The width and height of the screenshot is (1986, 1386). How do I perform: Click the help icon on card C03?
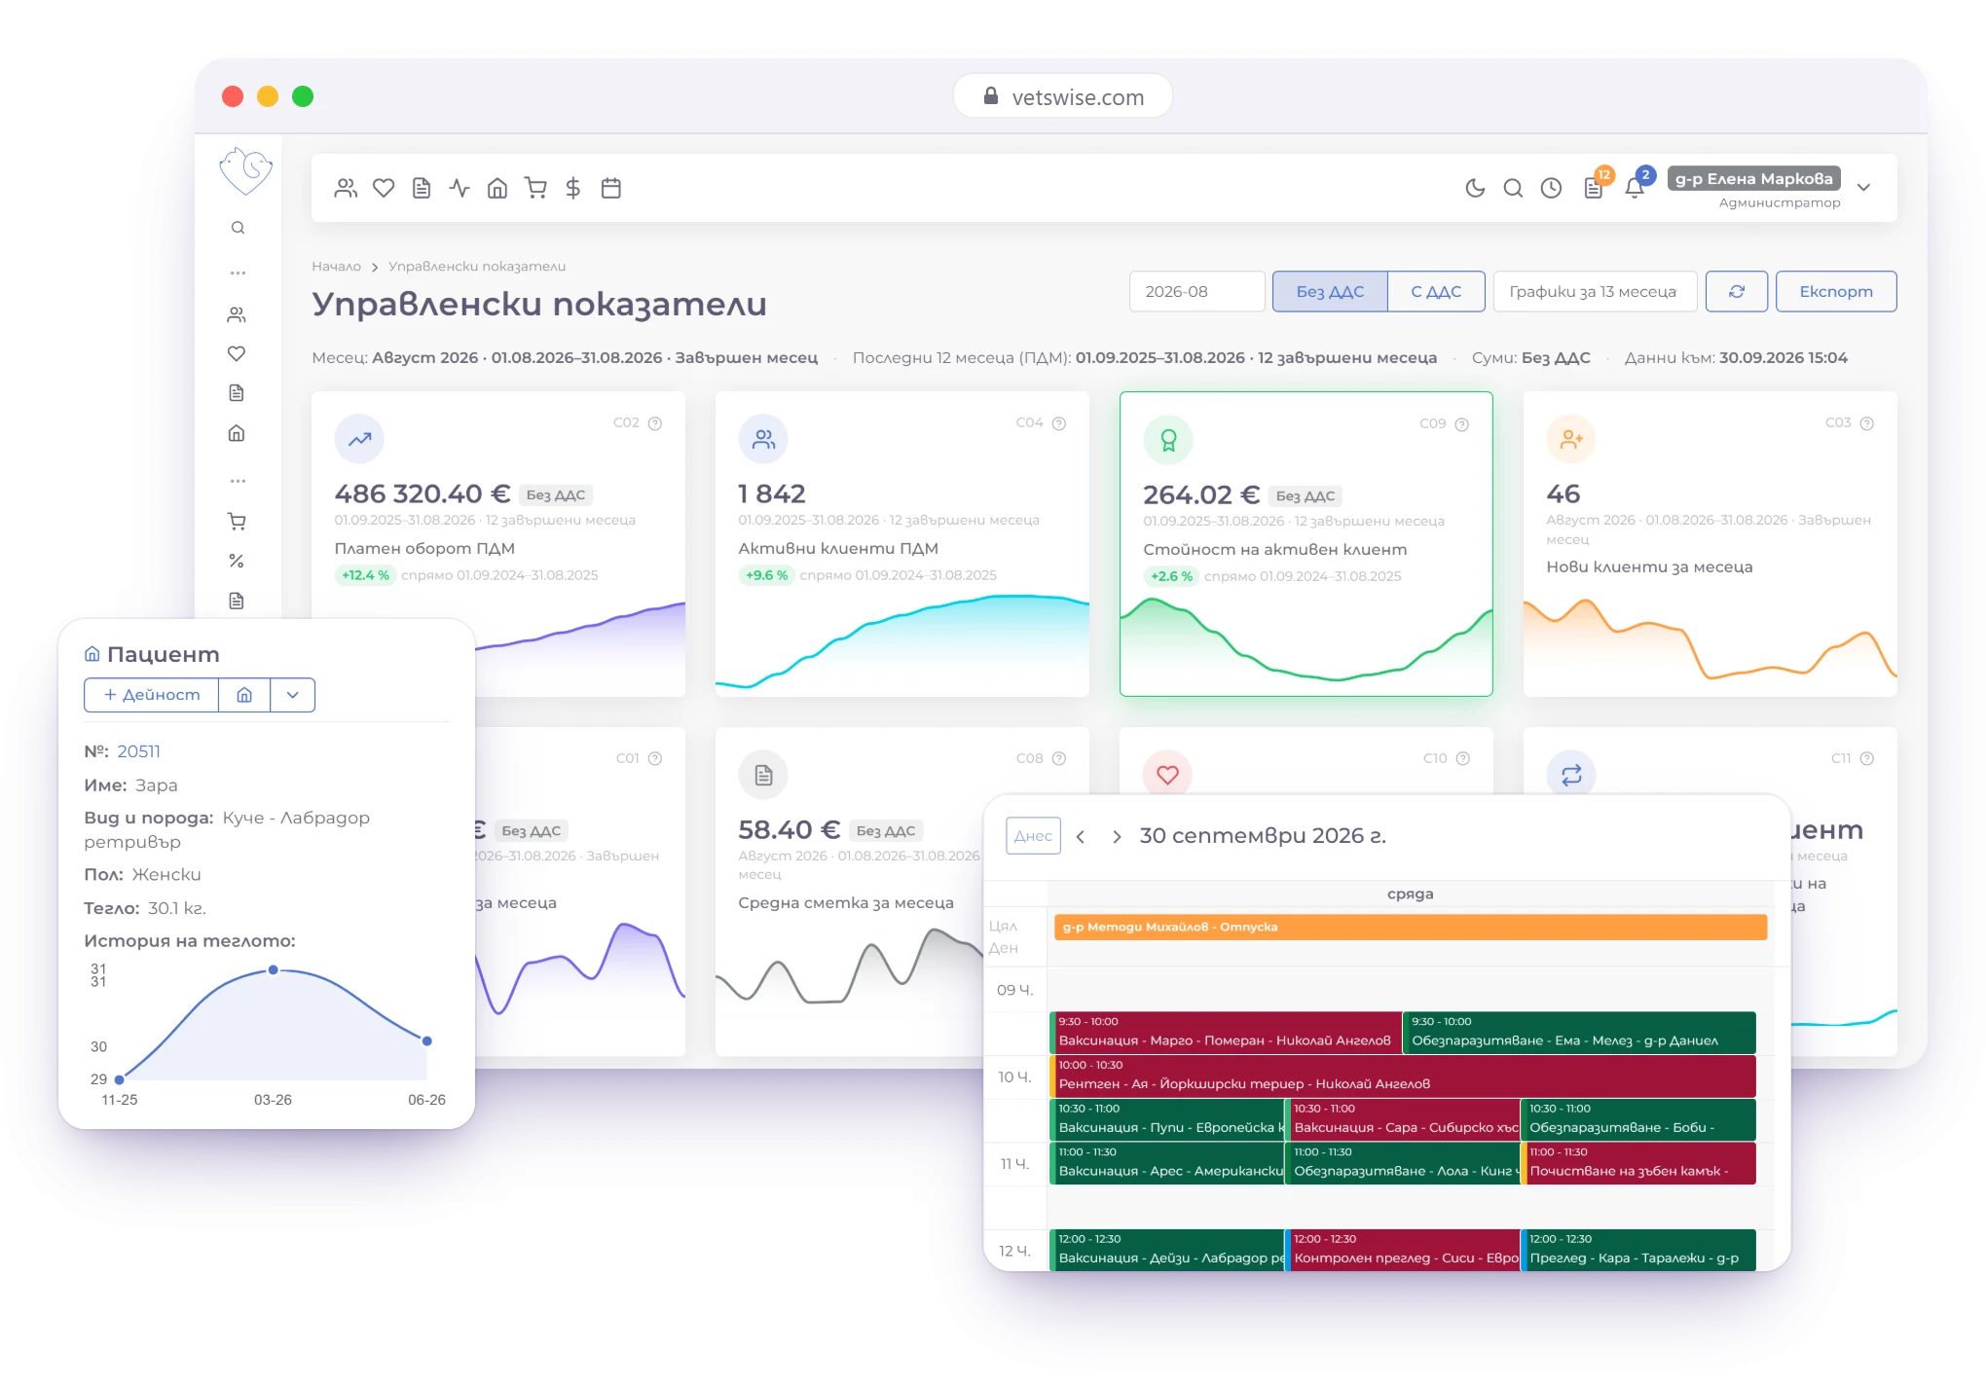[x=1867, y=423]
